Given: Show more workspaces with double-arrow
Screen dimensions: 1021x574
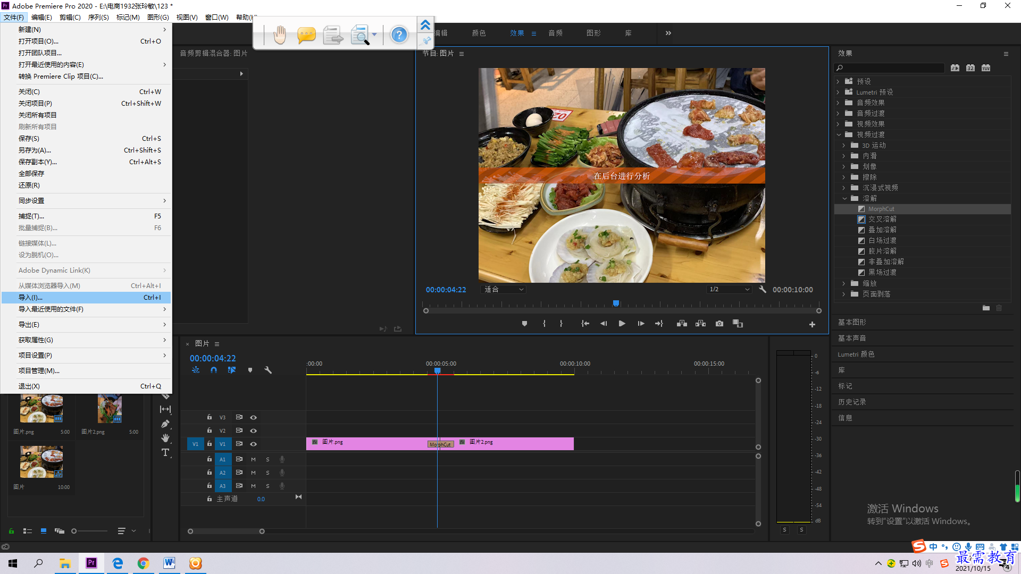Looking at the screenshot, I should [x=668, y=33].
